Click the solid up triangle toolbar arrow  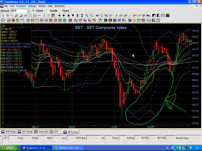pos(69,16)
